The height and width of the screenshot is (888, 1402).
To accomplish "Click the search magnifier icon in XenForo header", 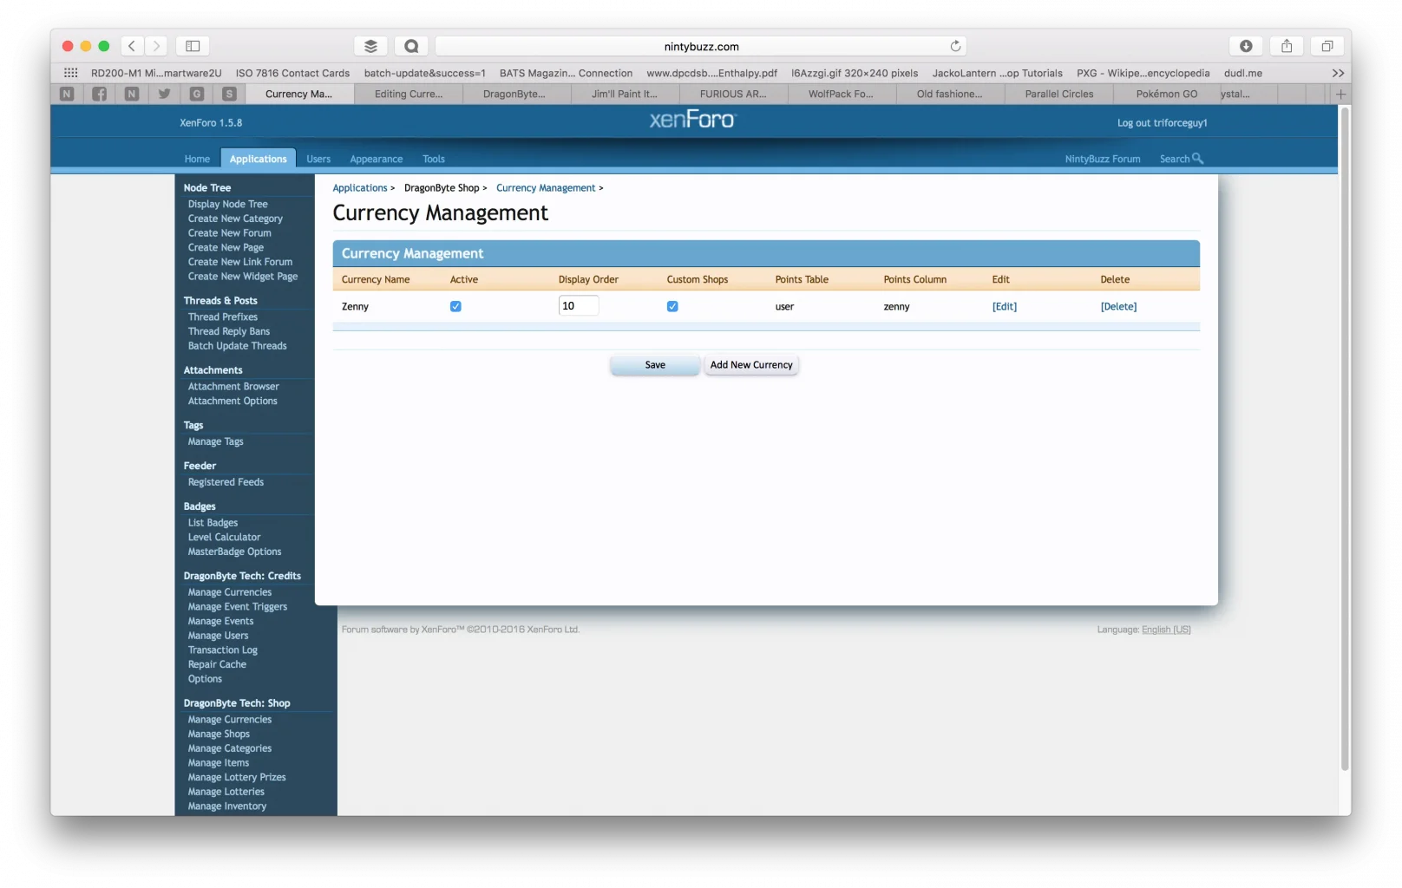I will point(1198,158).
